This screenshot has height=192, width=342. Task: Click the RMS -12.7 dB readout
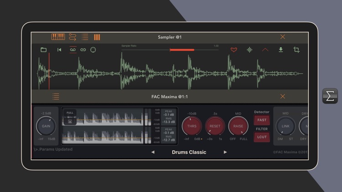[x=169, y=138]
